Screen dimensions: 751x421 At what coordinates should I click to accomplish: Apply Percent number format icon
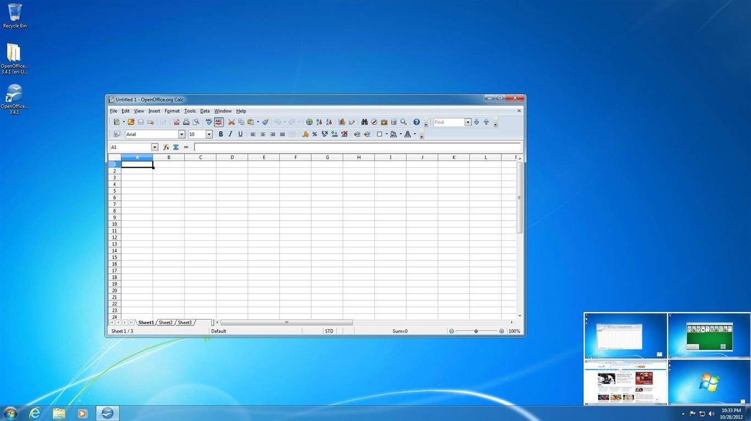pyautogui.click(x=314, y=134)
